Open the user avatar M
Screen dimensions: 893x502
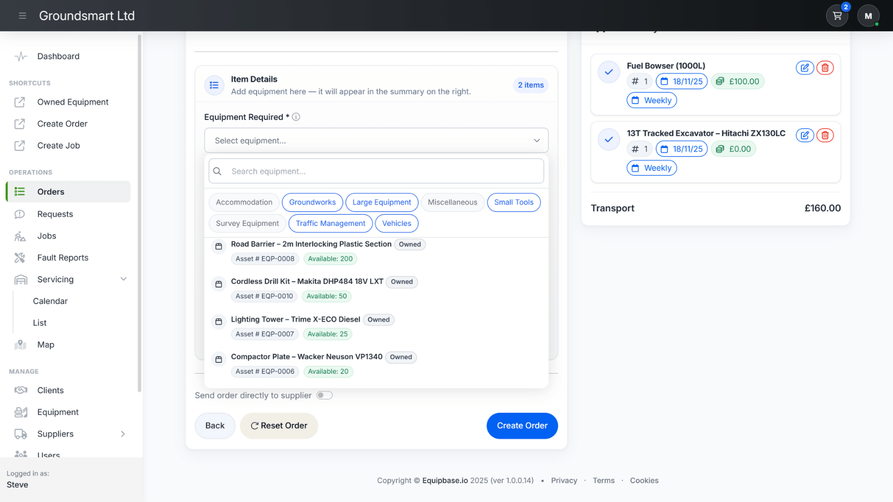[868, 16]
